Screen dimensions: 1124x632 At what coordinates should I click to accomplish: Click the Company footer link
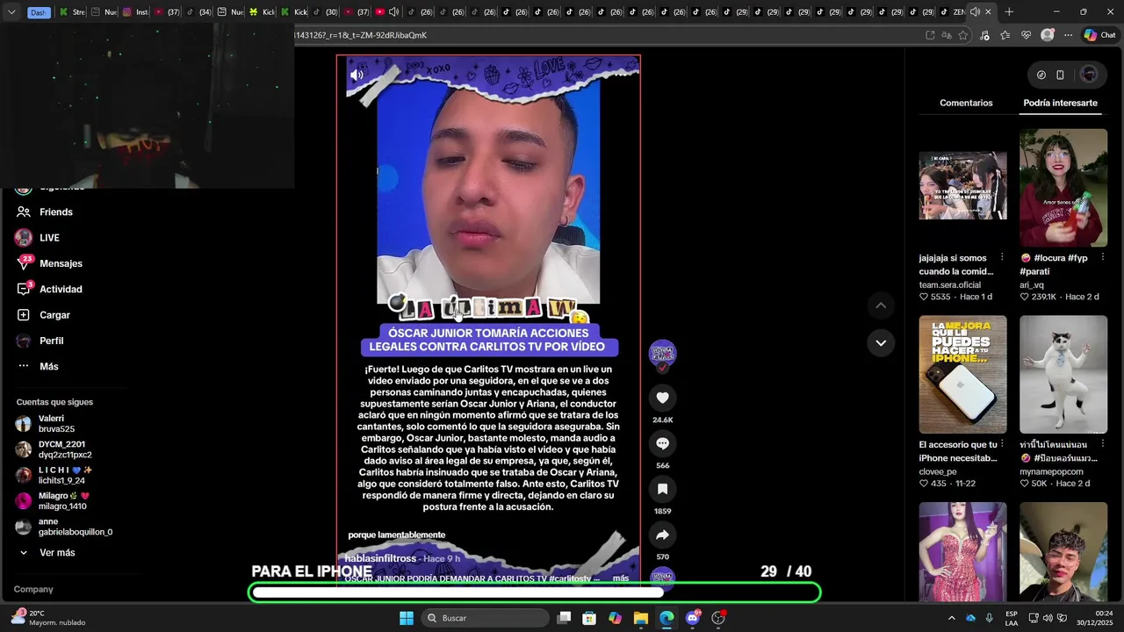tap(33, 589)
